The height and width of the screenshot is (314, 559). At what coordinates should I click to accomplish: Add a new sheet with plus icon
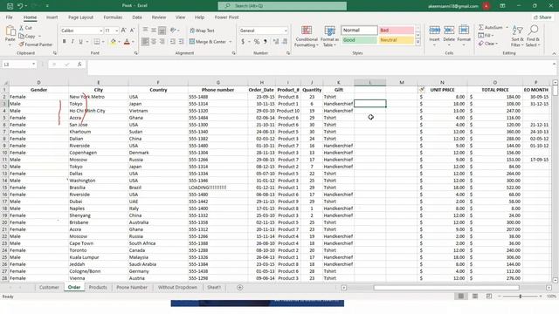pos(240,287)
